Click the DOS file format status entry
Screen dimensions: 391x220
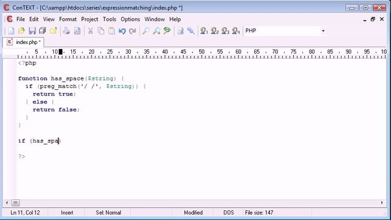[228, 213]
